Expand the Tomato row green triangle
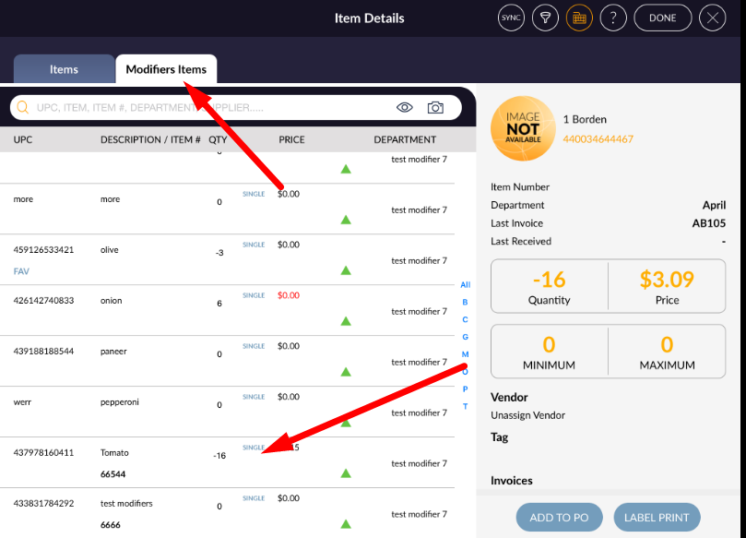This screenshot has width=746, height=538. (x=346, y=473)
